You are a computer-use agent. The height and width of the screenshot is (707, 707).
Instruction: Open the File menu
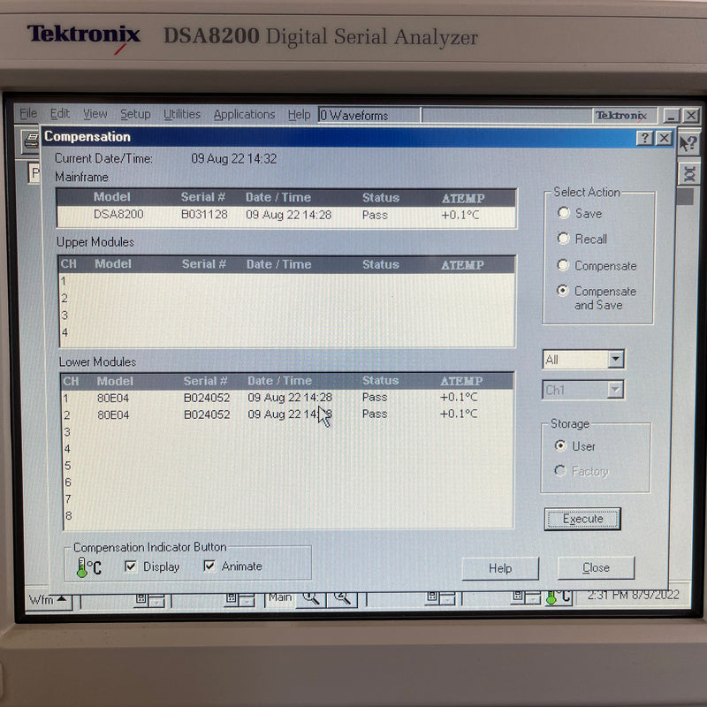tap(28, 114)
